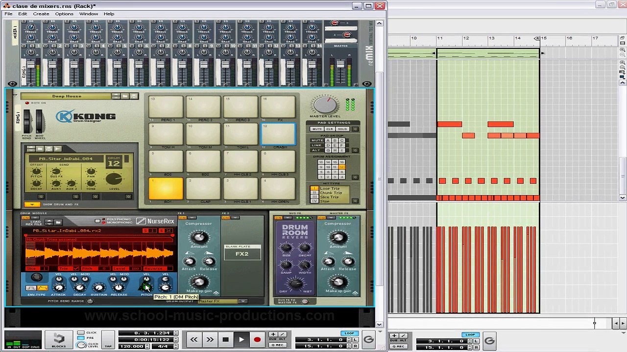Toggle Pre count checkbox
Screen dimensions: 627x352
81,338
